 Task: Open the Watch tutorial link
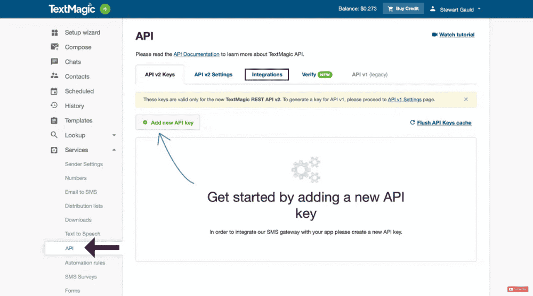457,35
